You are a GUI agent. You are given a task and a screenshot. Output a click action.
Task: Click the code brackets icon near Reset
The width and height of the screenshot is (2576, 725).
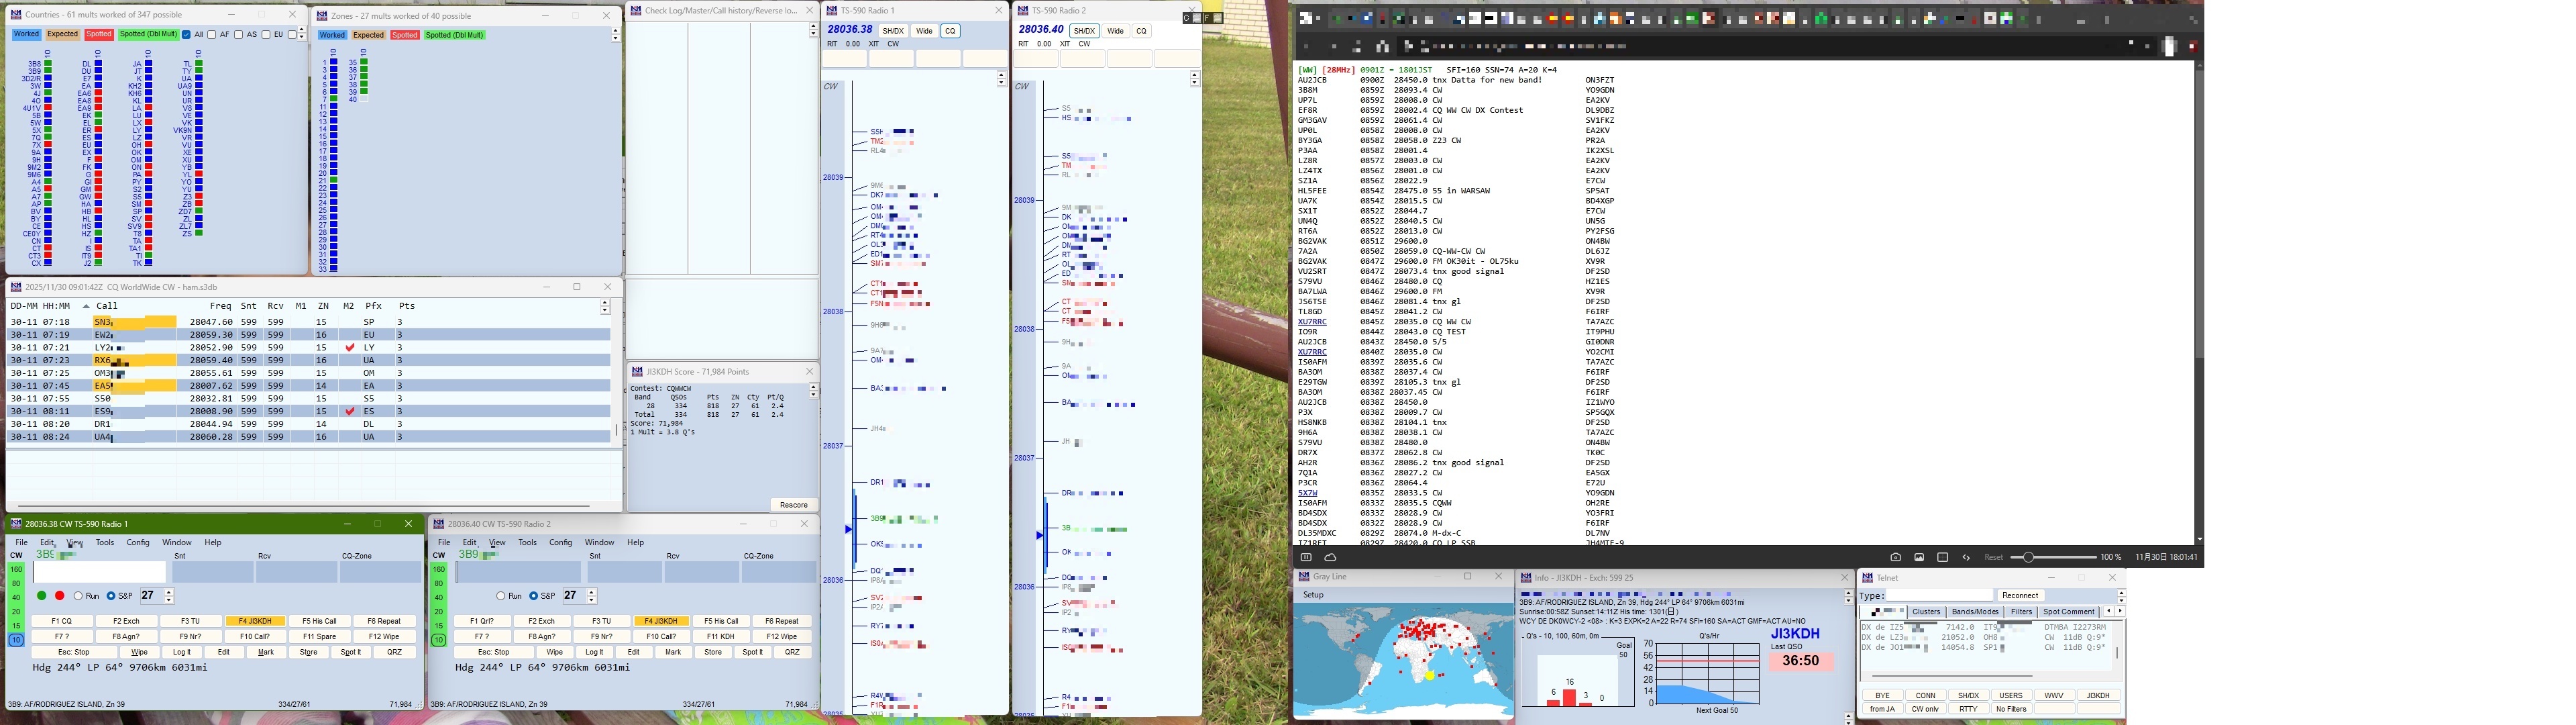1966,557
